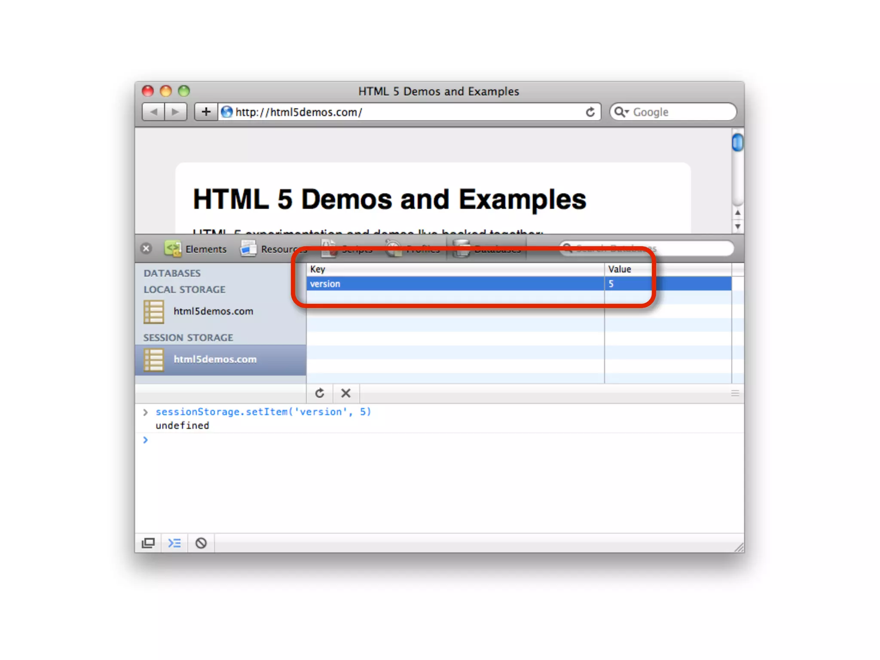Select html5demos.com under Session Storage
The image size is (880, 660).
(215, 359)
